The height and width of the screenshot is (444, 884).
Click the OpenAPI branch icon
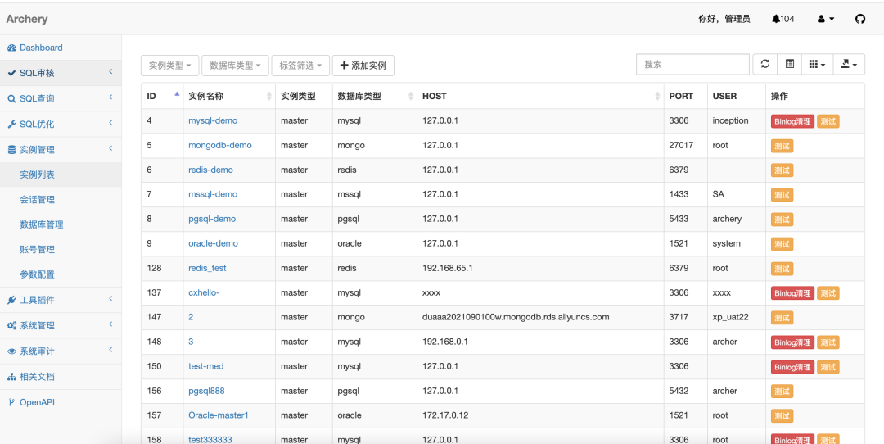click(x=11, y=402)
